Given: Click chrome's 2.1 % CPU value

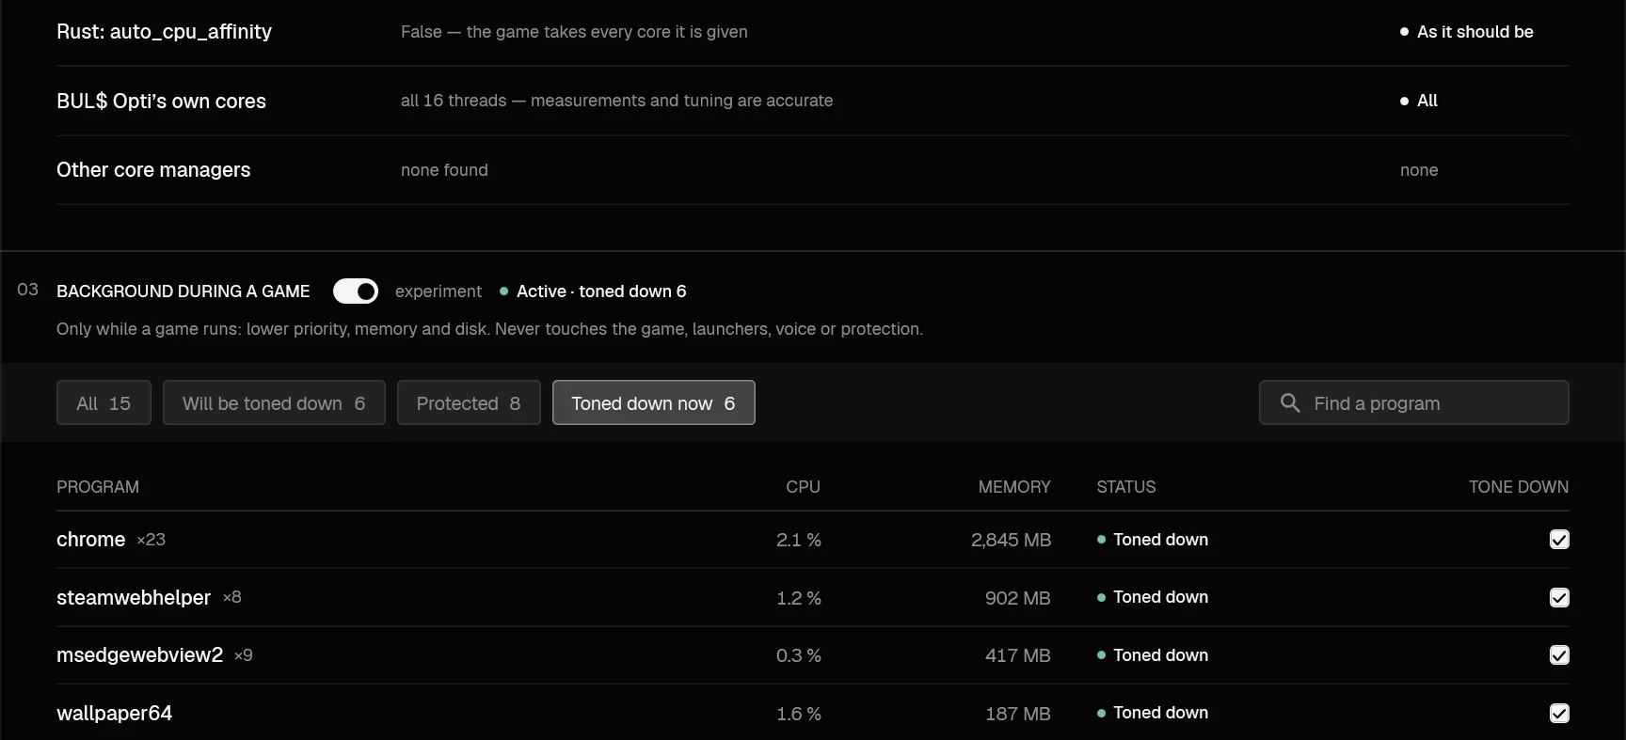Looking at the screenshot, I should point(799,540).
